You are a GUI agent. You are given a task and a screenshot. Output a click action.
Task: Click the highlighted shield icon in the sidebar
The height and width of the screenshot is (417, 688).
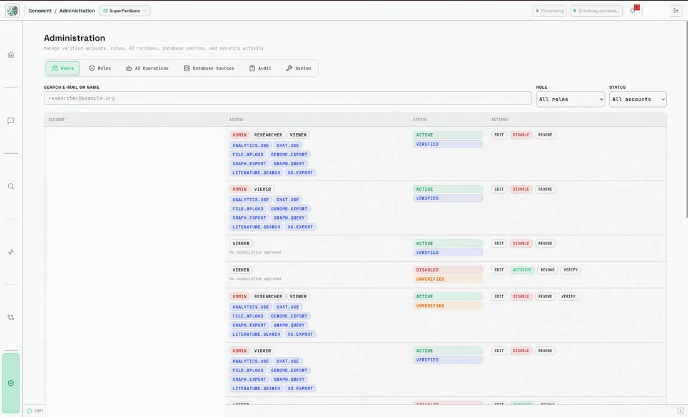click(11, 383)
